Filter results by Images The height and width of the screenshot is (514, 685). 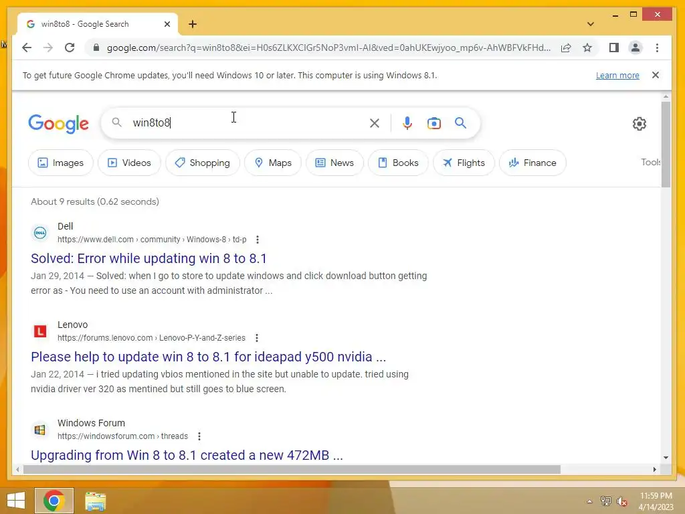point(61,163)
